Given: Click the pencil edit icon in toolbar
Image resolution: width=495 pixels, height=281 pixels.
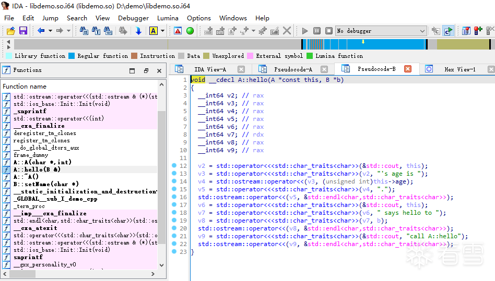Looking at the screenshot, I should coord(275,31).
